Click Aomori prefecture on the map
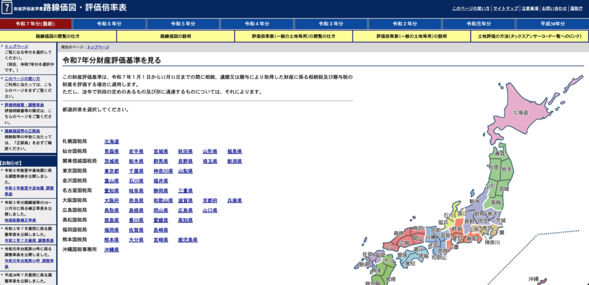Screen dimensions: 589x285 point(499,154)
